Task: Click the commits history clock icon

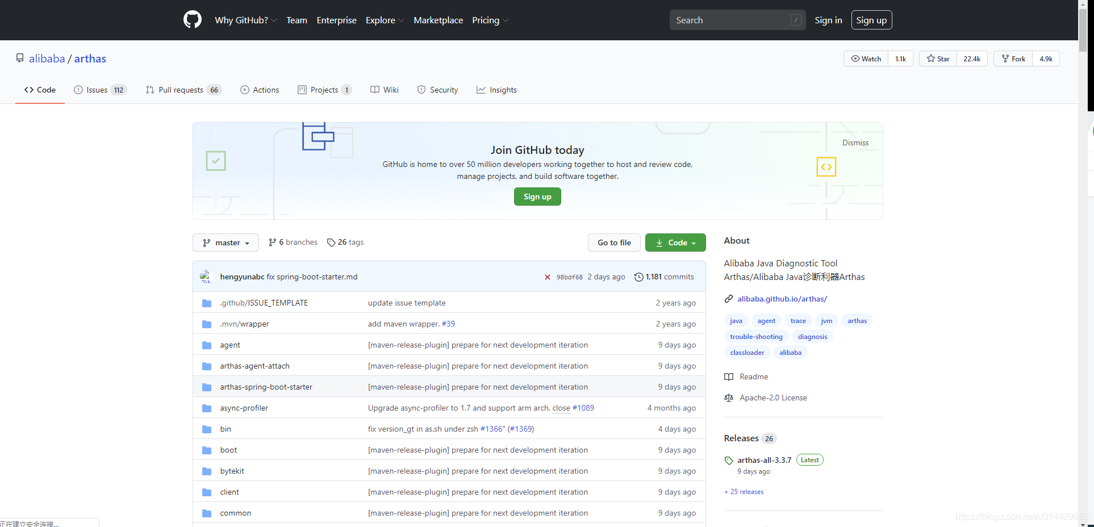Action: 638,277
